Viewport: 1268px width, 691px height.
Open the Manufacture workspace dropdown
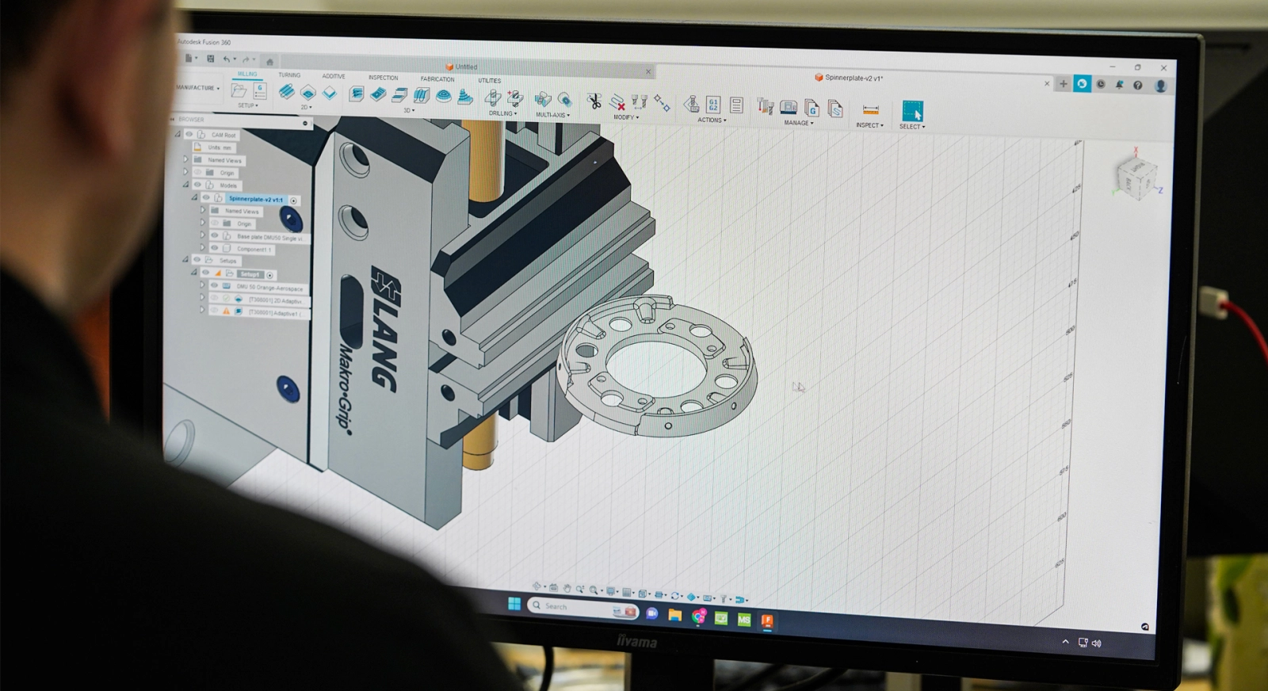[x=197, y=88]
